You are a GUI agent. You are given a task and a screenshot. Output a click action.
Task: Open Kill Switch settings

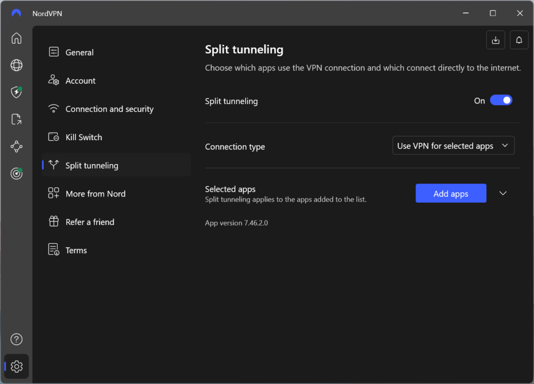pyautogui.click(x=116, y=137)
